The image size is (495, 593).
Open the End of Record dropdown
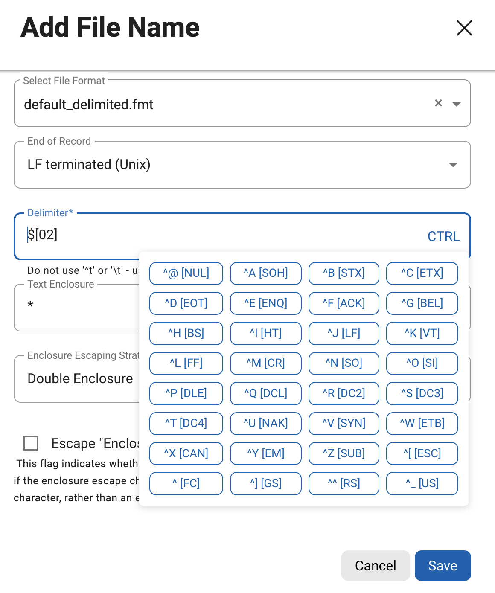[453, 165]
